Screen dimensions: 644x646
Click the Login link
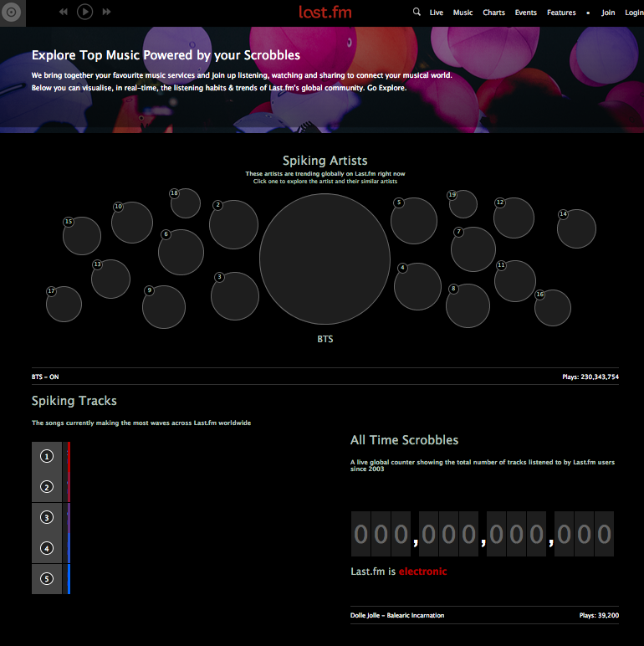(x=634, y=13)
